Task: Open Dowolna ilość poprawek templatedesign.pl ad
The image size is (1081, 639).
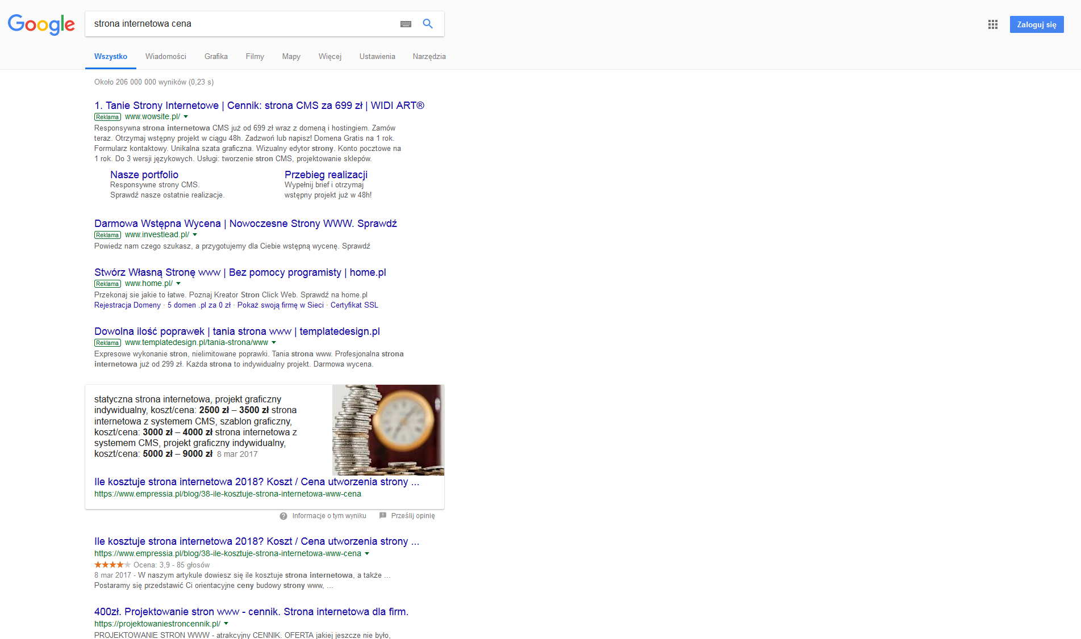Action: pos(237,331)
